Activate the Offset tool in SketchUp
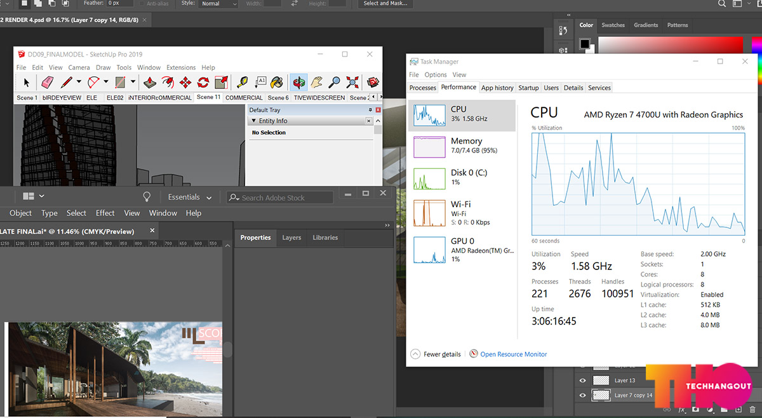Image resolution: width=762 pixels, height=418 pixels. point(167,82)
